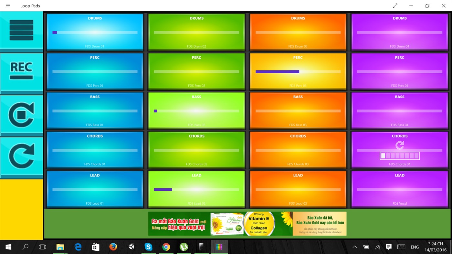The width and height of the screenshot is (452, 254).
Task: Play the FDS Vocal pad
Action: click(x=399, y=189)
